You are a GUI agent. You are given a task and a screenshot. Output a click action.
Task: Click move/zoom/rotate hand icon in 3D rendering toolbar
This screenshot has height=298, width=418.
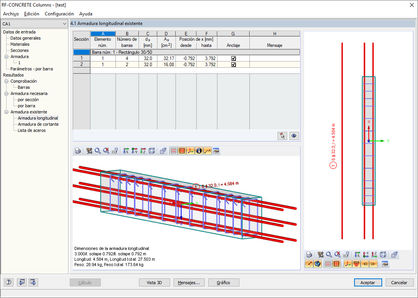[x=89, y=151]
